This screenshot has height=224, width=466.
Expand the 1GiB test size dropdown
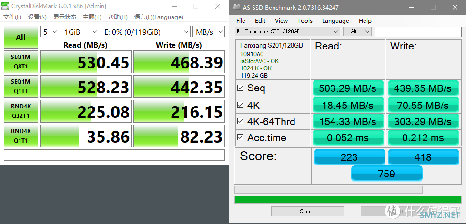(x=80, y=32)
